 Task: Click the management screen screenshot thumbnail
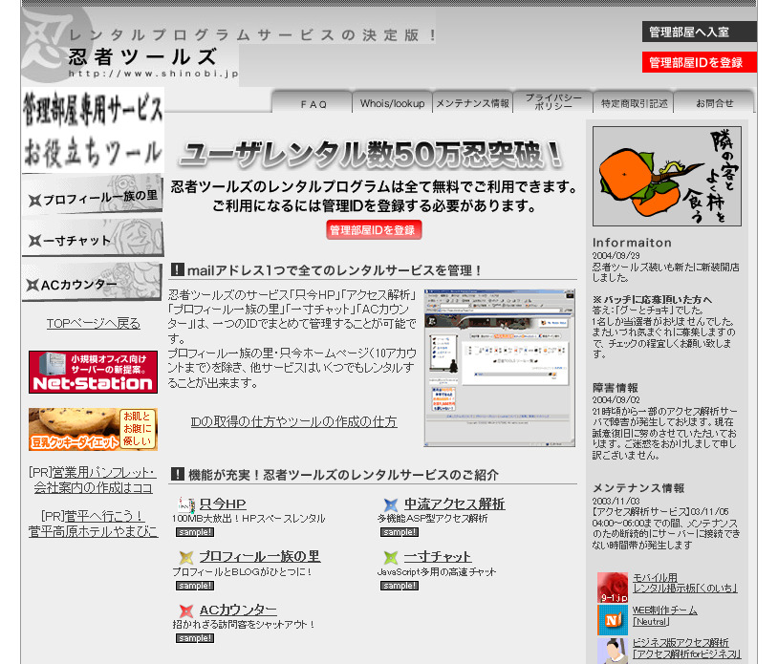click(499, 368)
